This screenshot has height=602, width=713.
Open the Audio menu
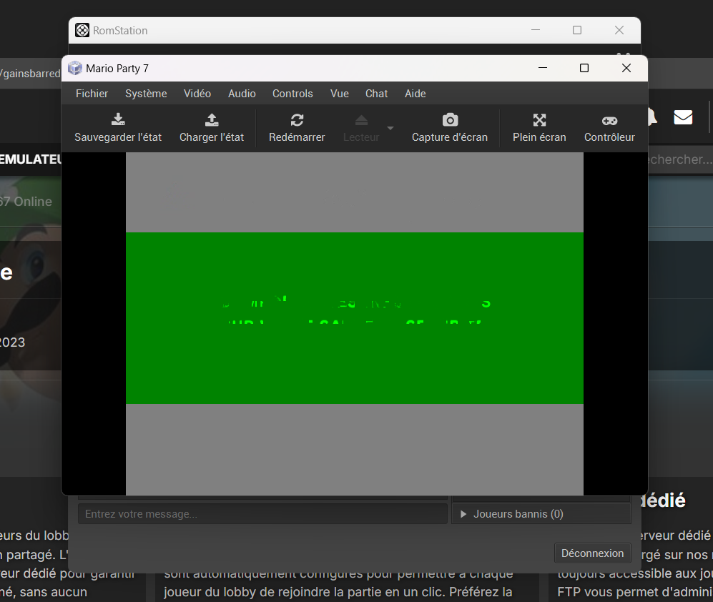tap(242, 94)
